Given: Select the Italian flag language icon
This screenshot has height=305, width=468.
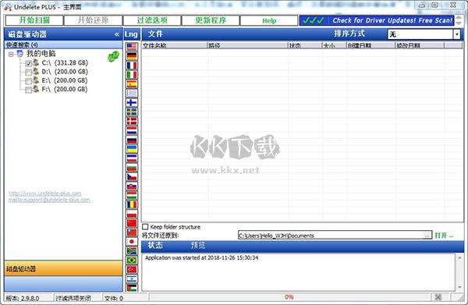Looking at the screenshot, I should point(131,74).
